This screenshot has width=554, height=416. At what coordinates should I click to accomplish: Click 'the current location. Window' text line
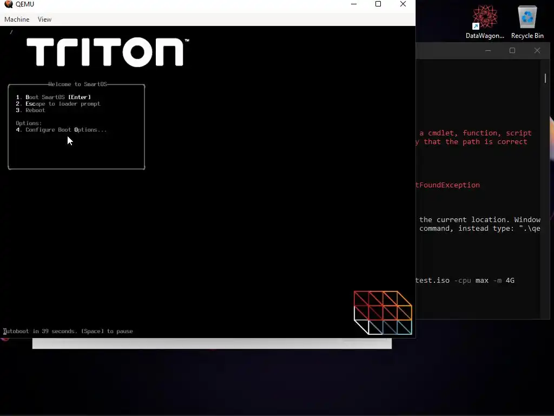(x=480, y=220)
